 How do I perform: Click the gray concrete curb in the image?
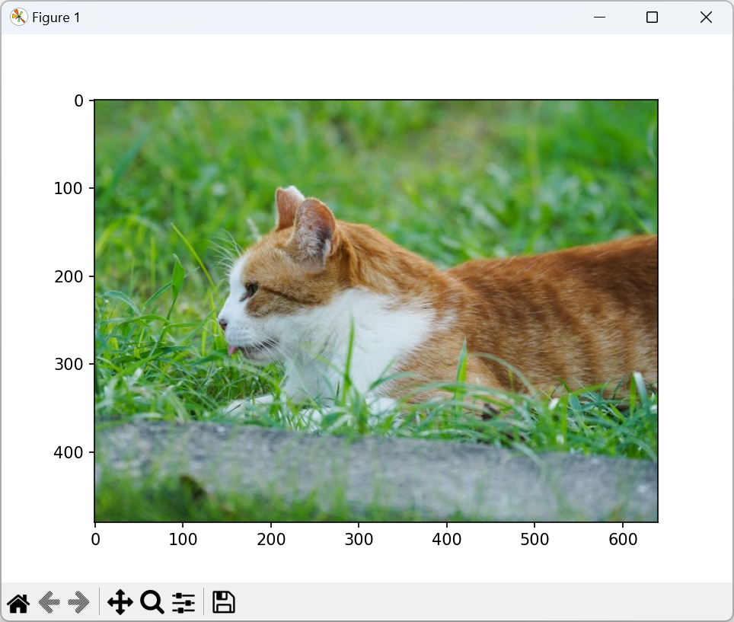click(381, 472)
